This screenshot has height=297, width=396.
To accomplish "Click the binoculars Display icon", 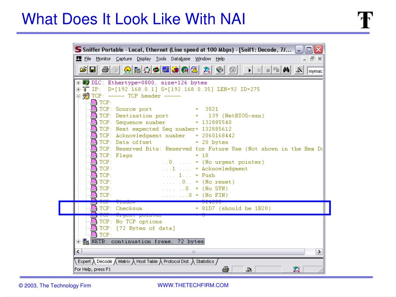I will click(x=286, y=70).
